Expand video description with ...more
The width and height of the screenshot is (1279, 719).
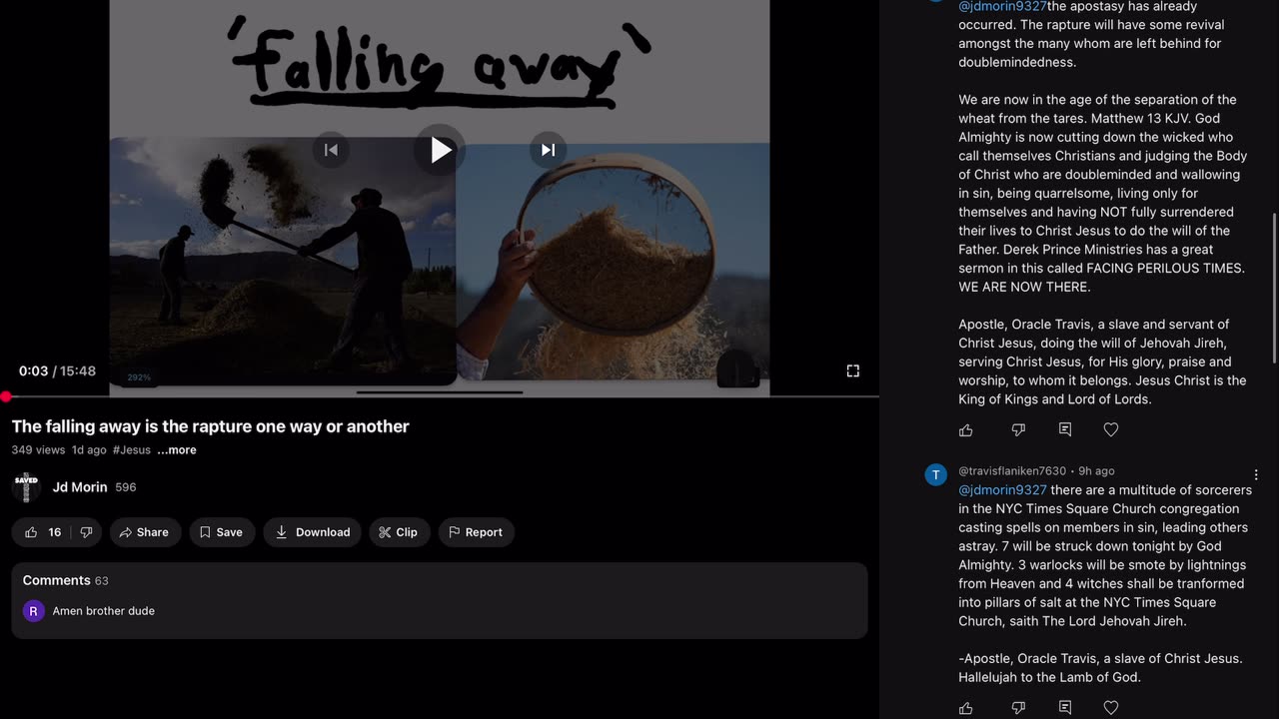177,450
